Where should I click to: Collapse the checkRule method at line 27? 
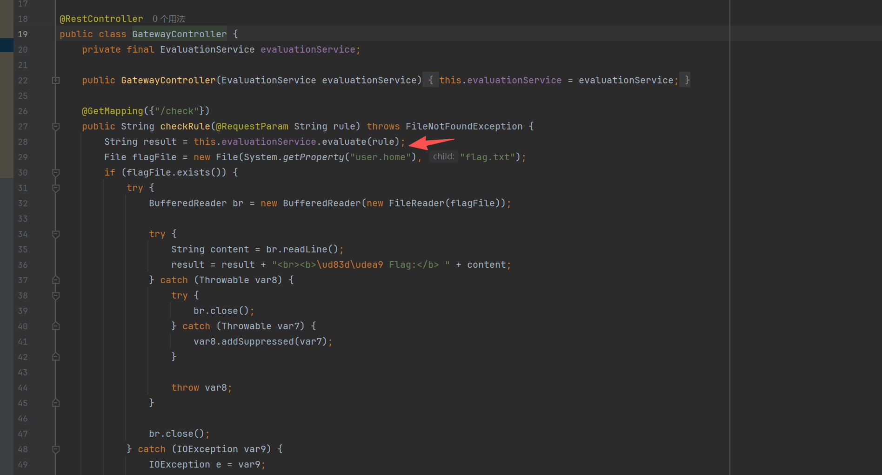(x=56, y=127)
